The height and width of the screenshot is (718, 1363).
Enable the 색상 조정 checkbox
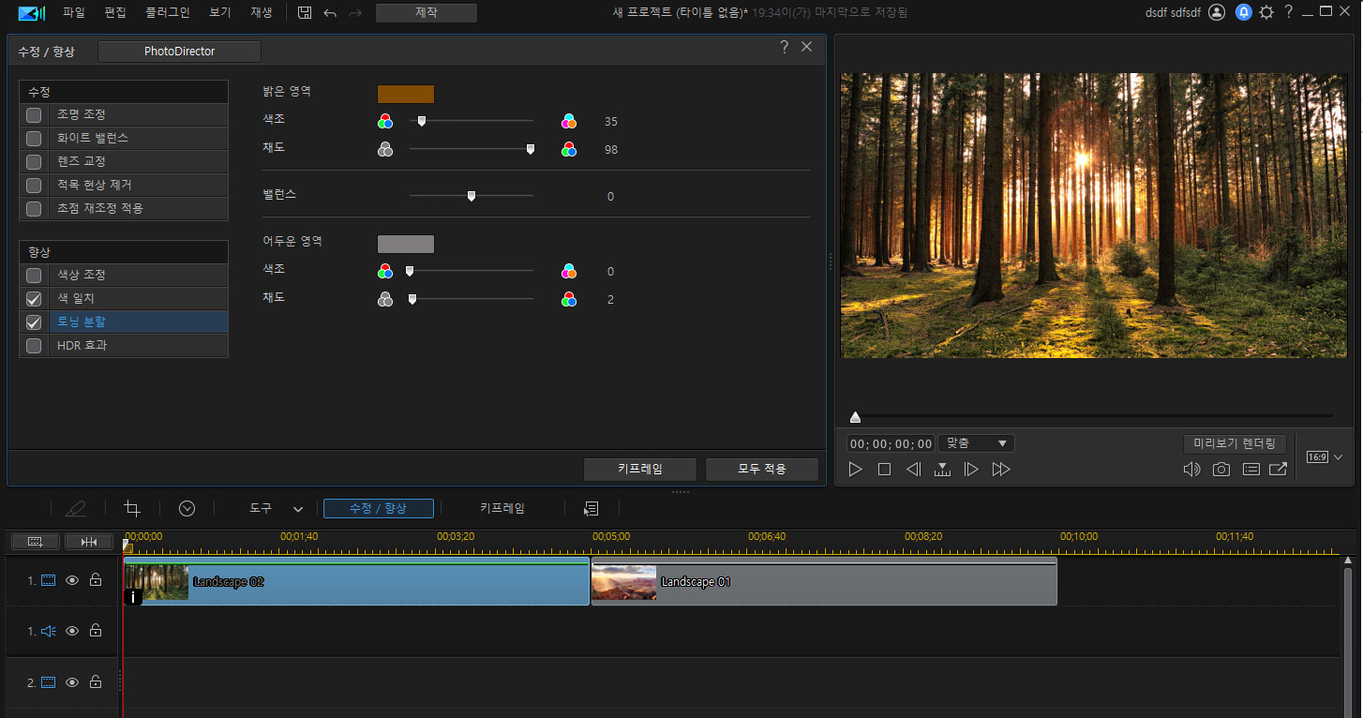(34, 276)
